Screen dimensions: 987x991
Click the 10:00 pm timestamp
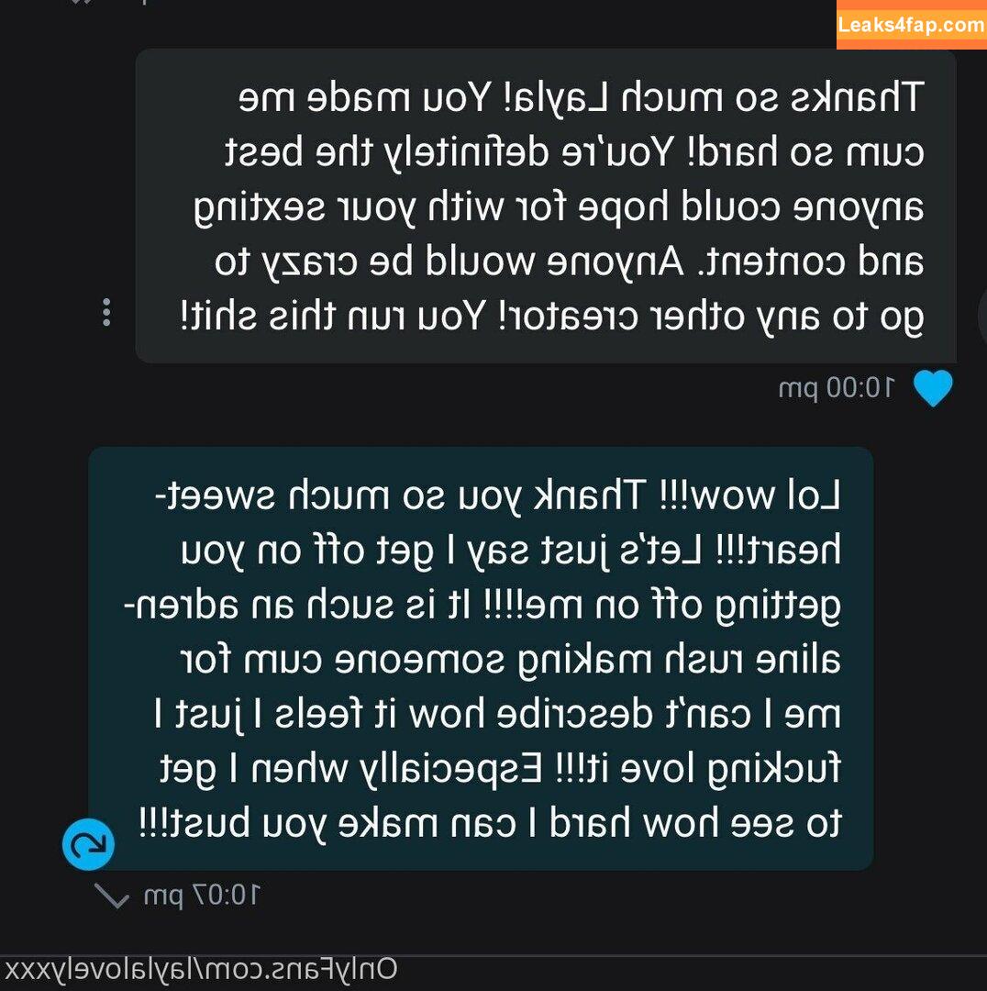(x=837, y=388)
